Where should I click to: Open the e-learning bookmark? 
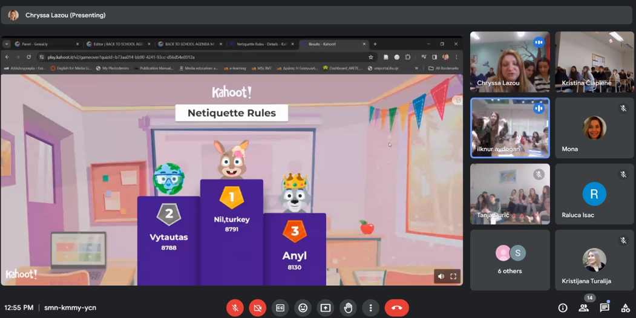[x=235, y=68]
